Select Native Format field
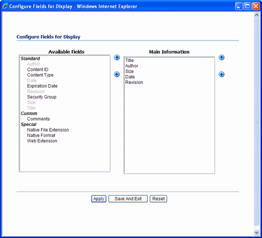Image resolution: width=262 pixels, height=238 pixels. [x=41, y=135]
